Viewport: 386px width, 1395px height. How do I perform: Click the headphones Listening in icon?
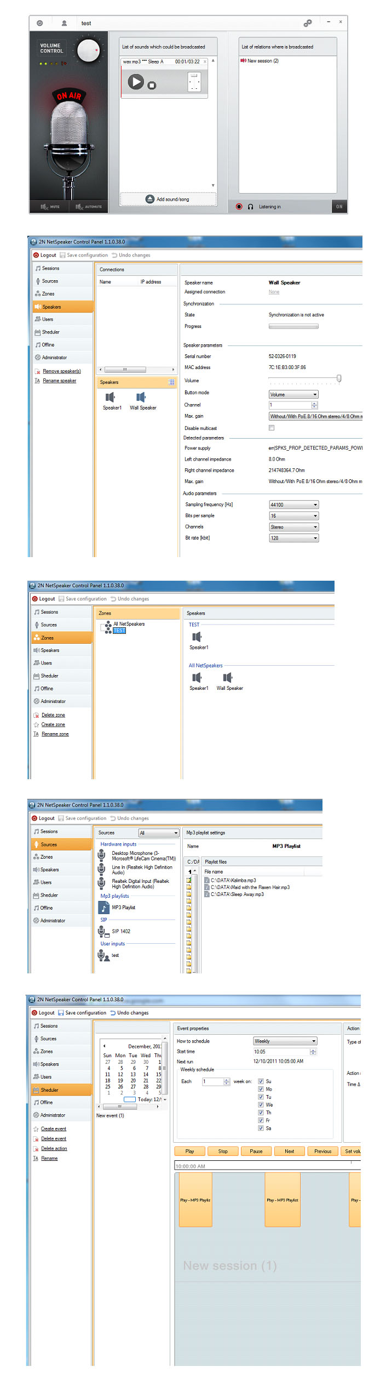click(x=250, y=207)
